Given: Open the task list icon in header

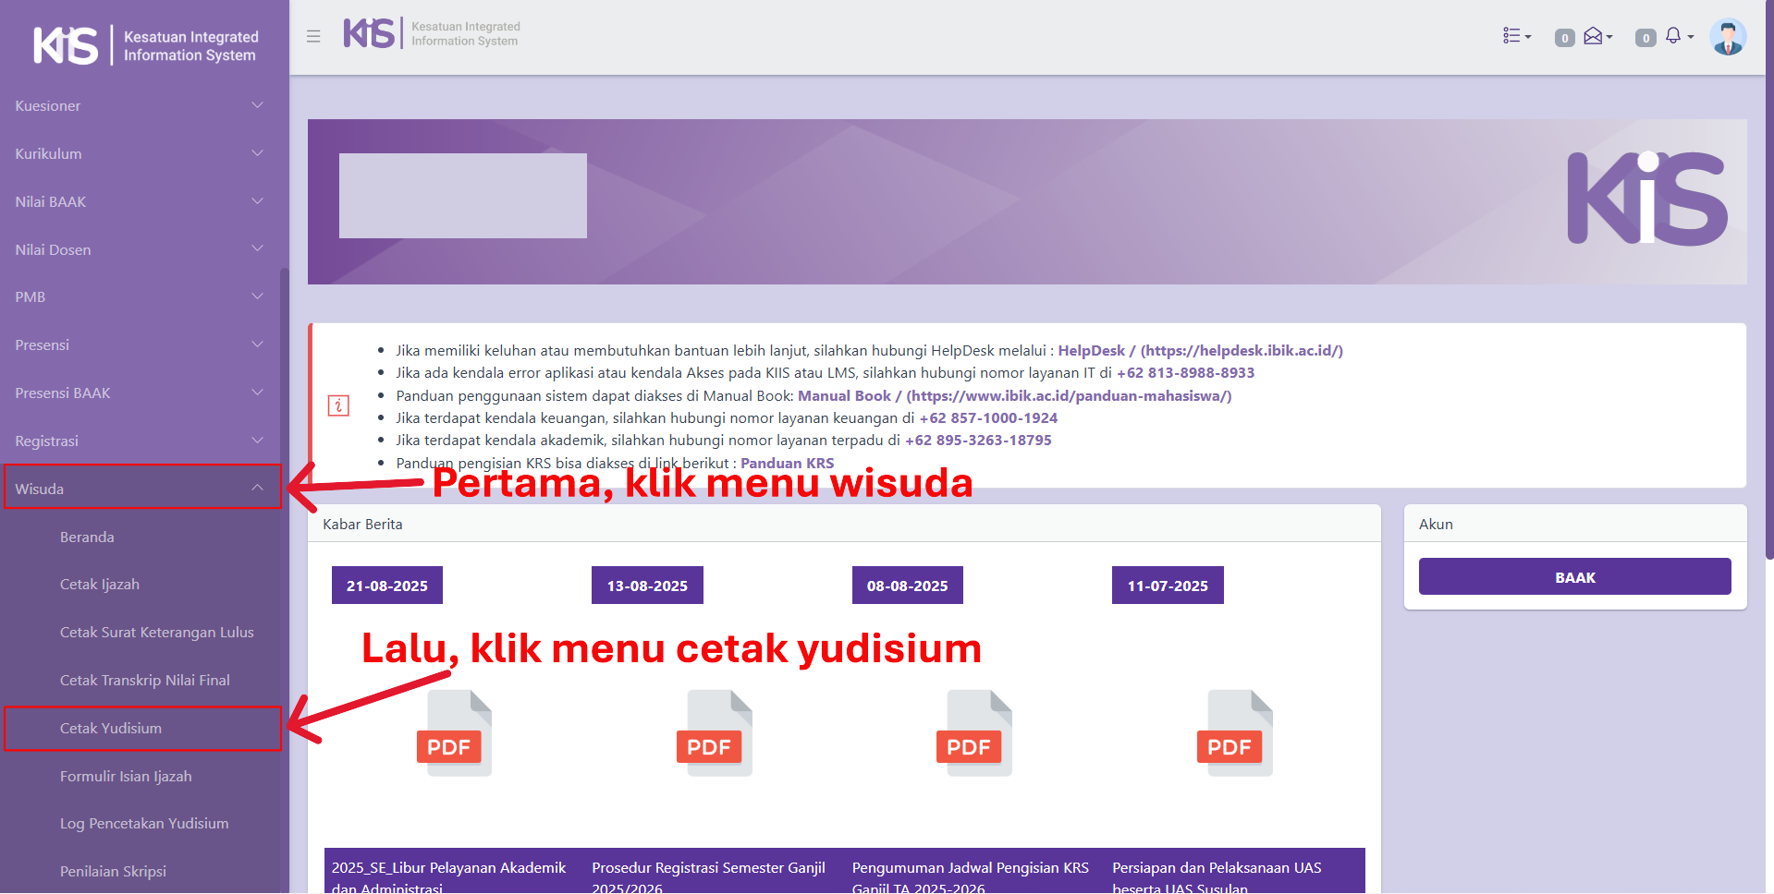Looking at the screenshot, I should [1516, 36].
